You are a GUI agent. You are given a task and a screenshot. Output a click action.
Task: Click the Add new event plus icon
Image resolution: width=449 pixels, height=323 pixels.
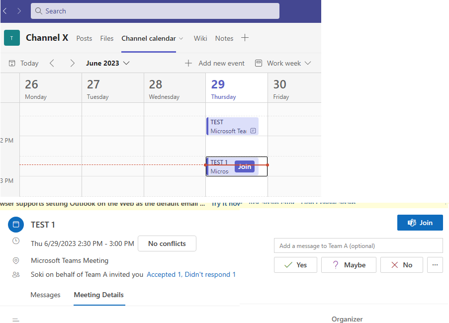[188, 63]
